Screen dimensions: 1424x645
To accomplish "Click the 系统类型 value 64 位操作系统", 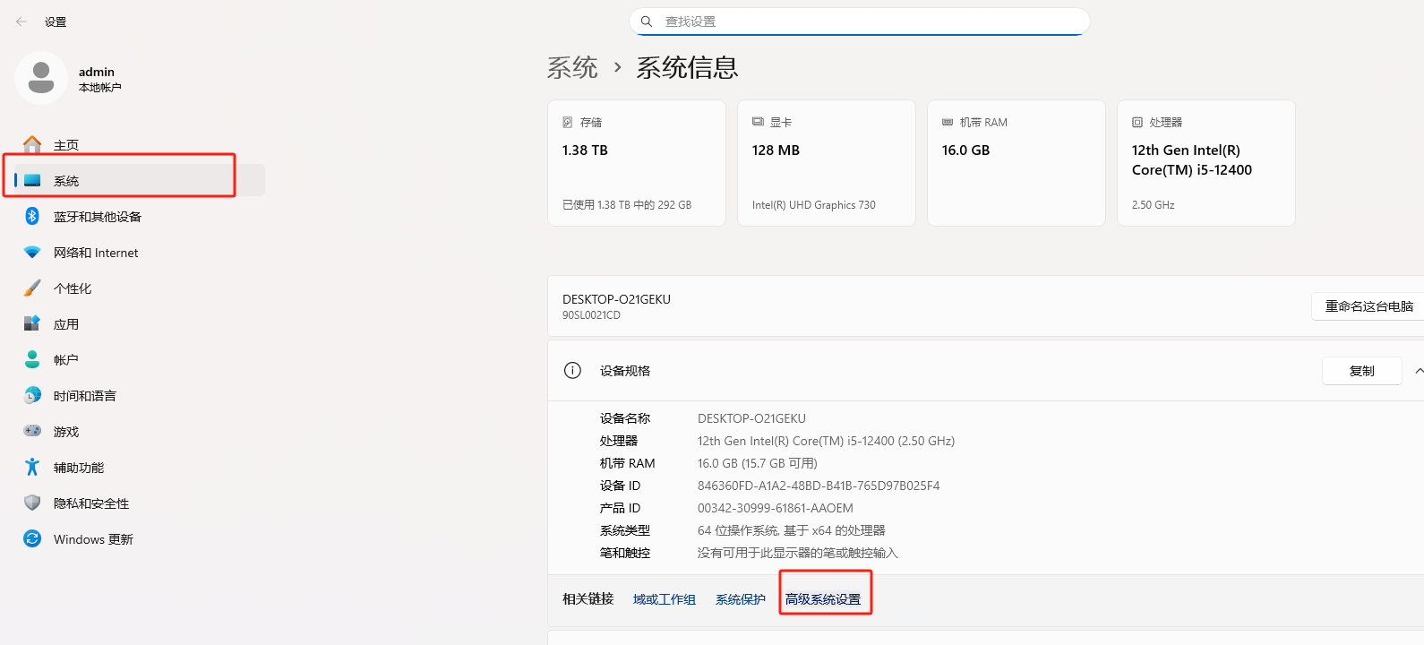I will tap(792, 530).
